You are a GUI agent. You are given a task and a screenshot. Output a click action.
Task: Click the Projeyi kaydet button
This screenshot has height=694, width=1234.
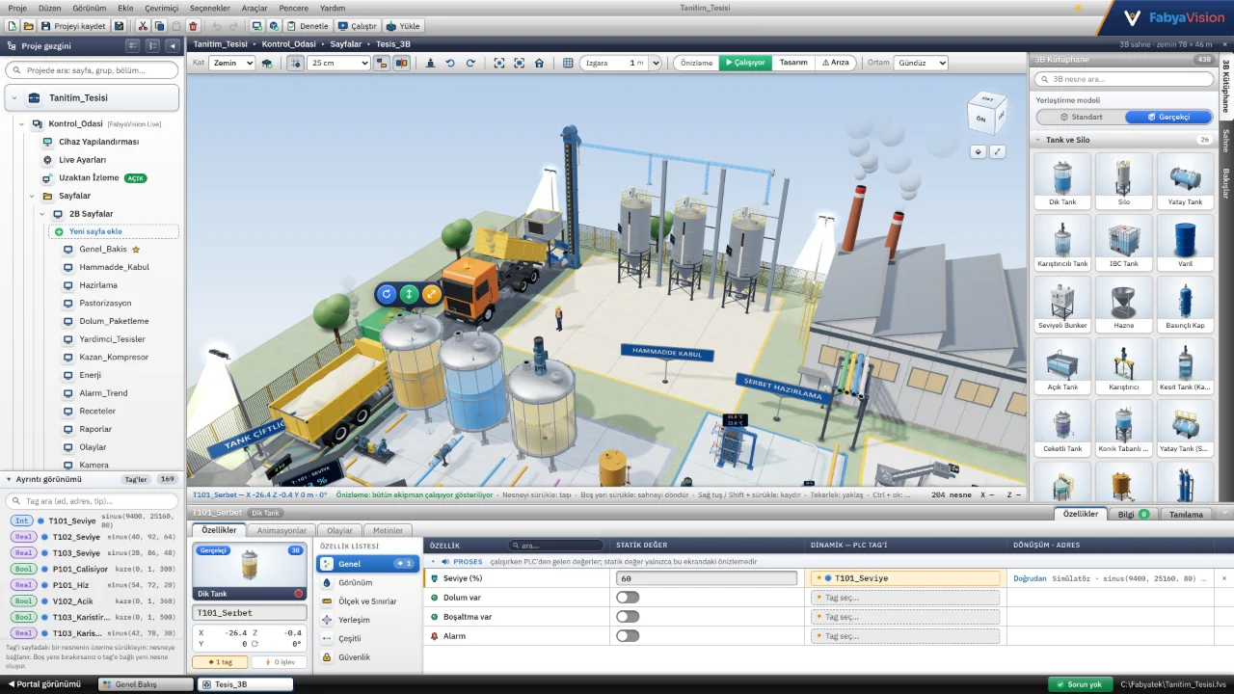73,26
